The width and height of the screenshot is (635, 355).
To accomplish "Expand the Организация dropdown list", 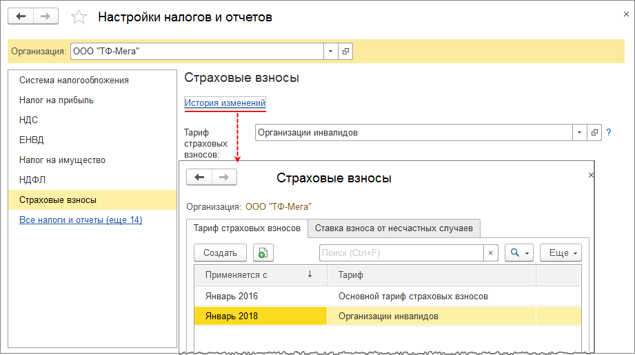I will (330, 51).
